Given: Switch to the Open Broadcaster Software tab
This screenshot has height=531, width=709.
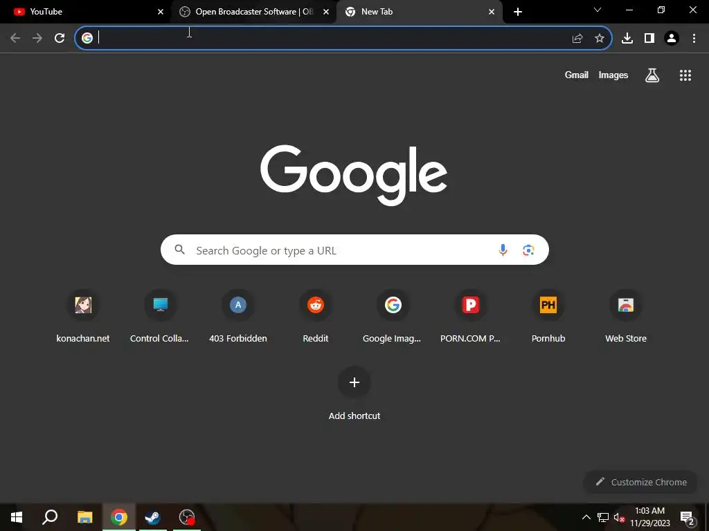Looking at the screenshot, I should pyautogui.click(x=253, y=12).
